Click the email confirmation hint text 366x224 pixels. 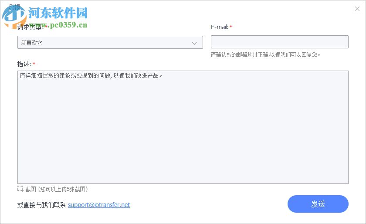point(265,54)
